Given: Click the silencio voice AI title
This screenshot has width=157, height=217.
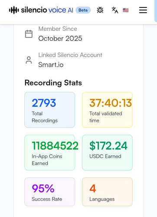Looking at the screenshot, I should coord(47,10).
